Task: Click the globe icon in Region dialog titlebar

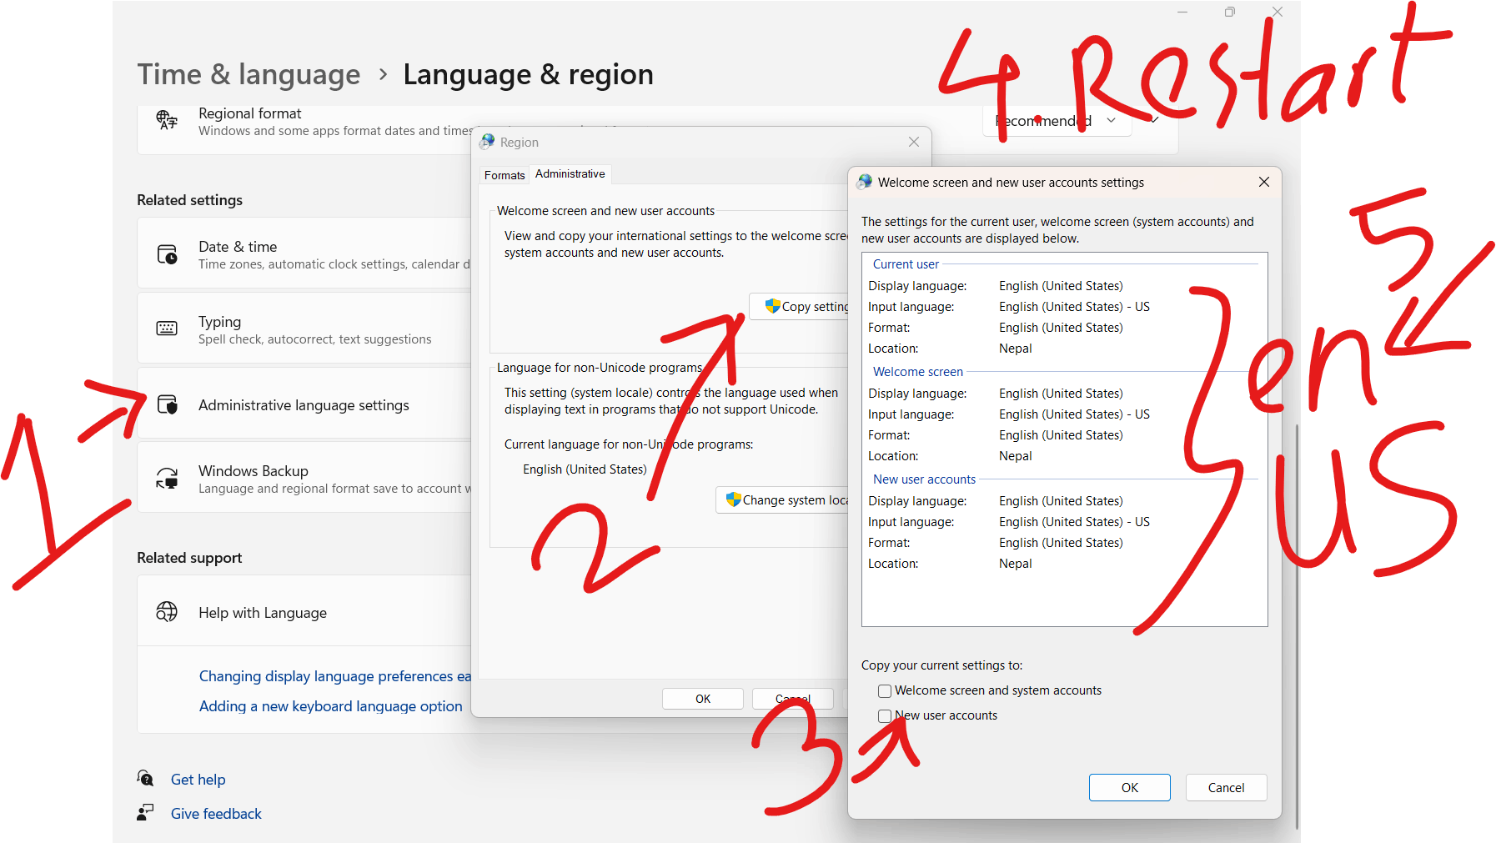Action: [x=486, y=142]
